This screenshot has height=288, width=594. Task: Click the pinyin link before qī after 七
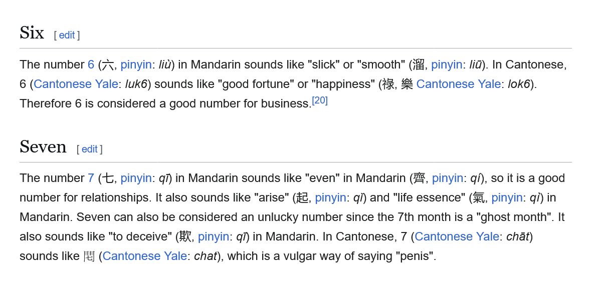136,178
